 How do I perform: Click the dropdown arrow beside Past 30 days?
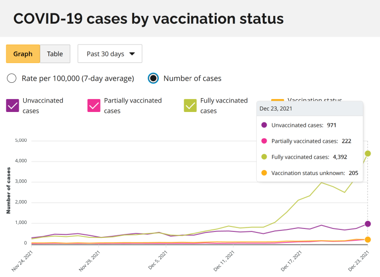pyautogui.click(x=132, y=54)
